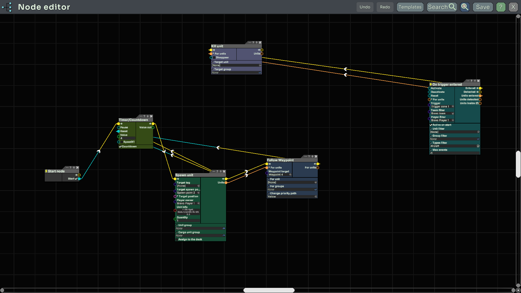Click the Undo button
The image size is (521, 293).
click(x=365, y=7)
